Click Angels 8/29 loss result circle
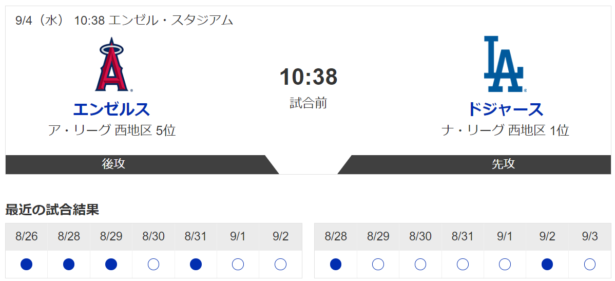 (x=111, y=265)
